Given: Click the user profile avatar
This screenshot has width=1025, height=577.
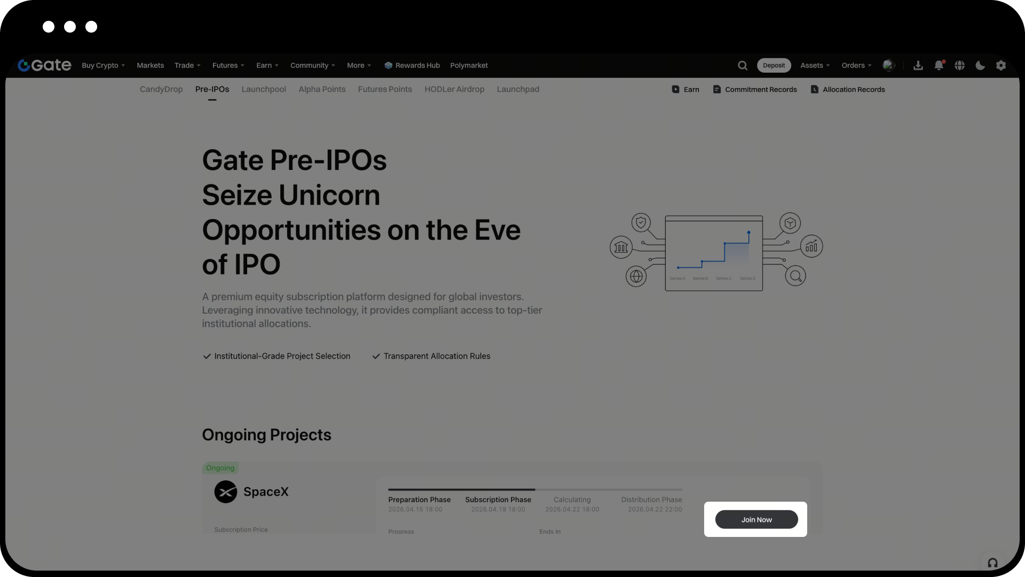Looking at the screenshot, I should (888, 65).
